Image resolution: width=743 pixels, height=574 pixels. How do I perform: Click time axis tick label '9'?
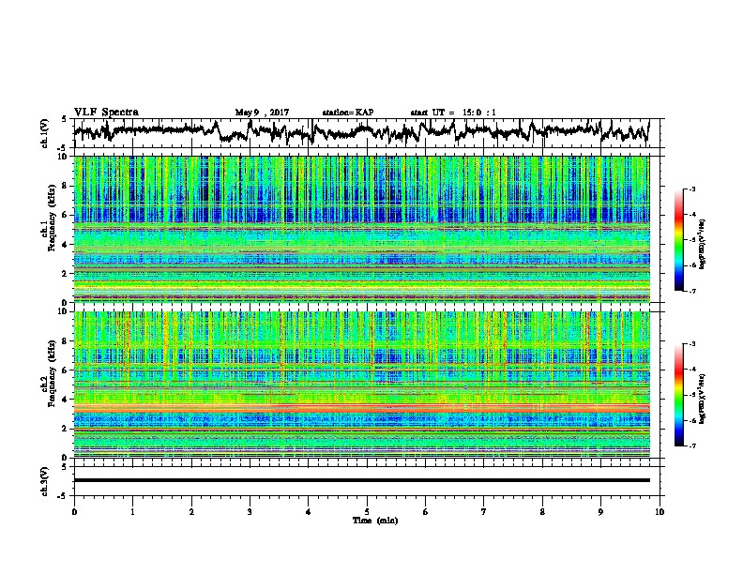(x=600, y=512)
